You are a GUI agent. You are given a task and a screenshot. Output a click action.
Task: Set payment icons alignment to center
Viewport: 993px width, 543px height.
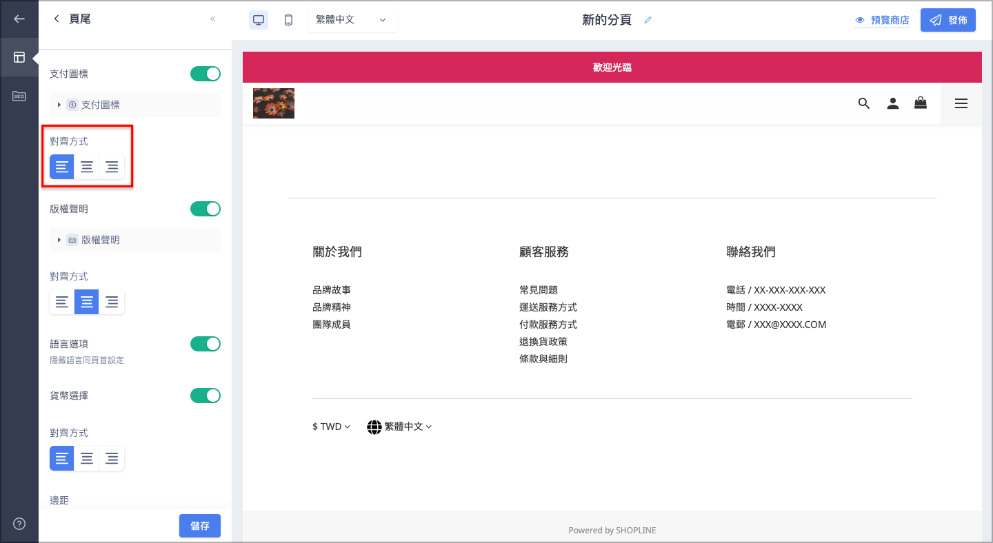point(87,167)
